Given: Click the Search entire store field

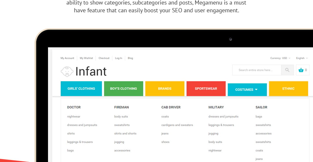Looking at the screenshot, I should (257, 70).
